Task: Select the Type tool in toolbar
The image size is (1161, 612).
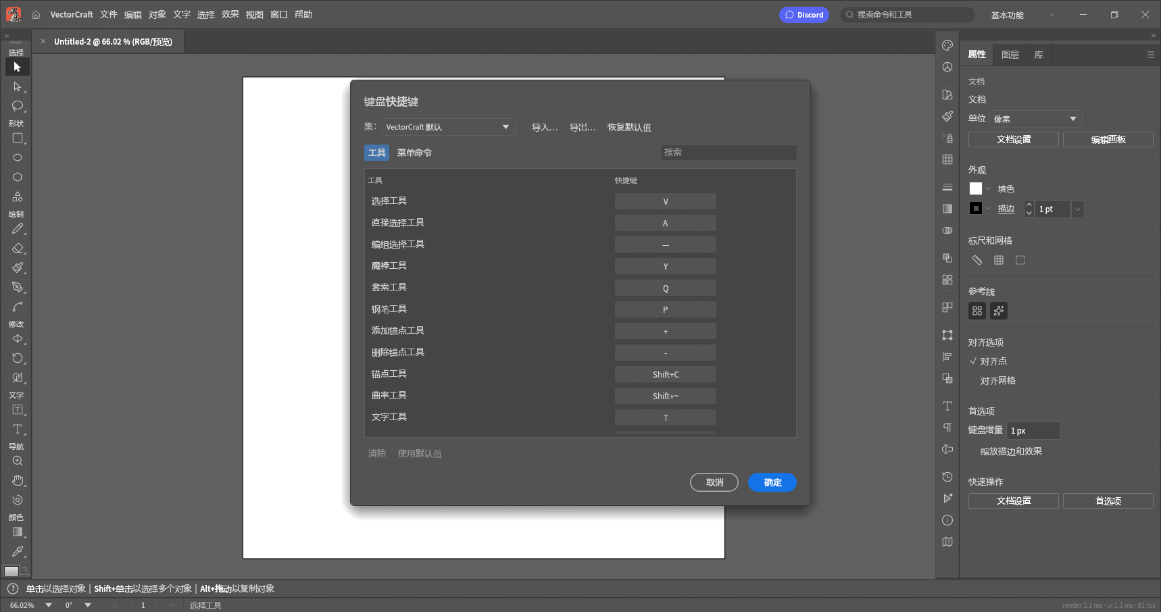Action: pyautogui.click(x=17, y=429)
